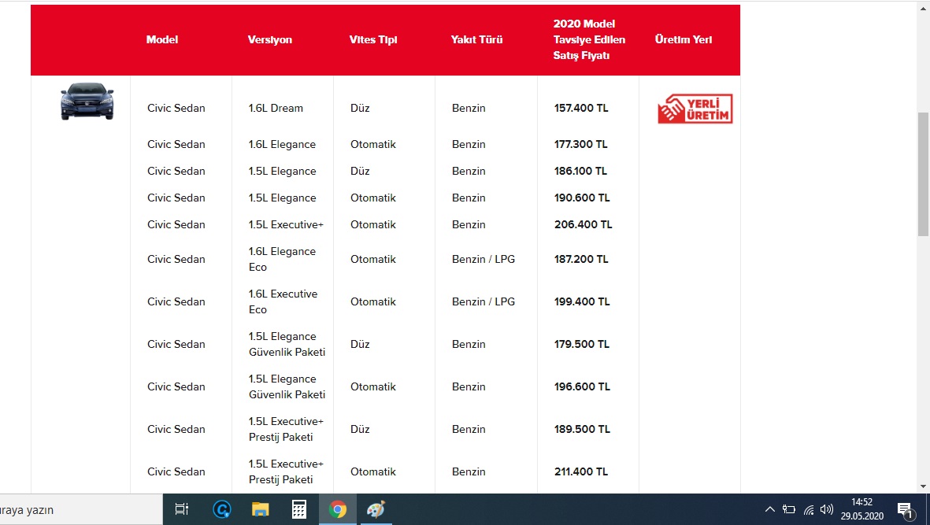Click the 1.6L Elegance Eco version
Image resolution: width=930 pixels, height=525 pixels.
coord(283,260)
